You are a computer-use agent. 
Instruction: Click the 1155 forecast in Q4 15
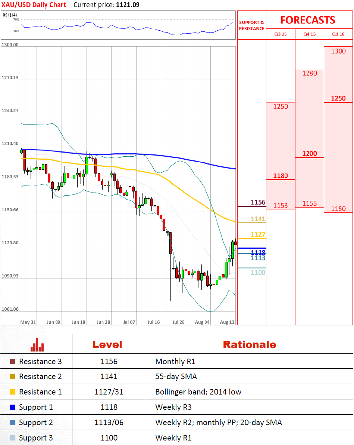click(310, 203)
